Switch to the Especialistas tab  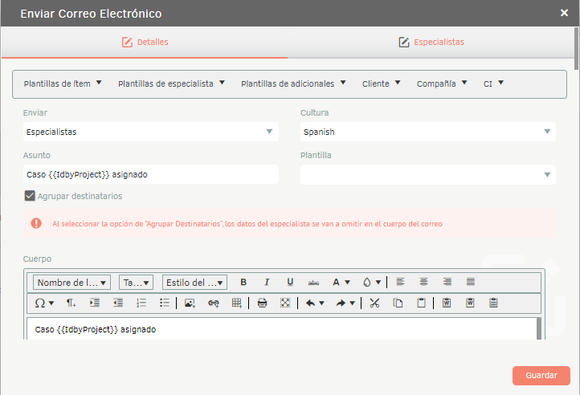click(431, 42)
